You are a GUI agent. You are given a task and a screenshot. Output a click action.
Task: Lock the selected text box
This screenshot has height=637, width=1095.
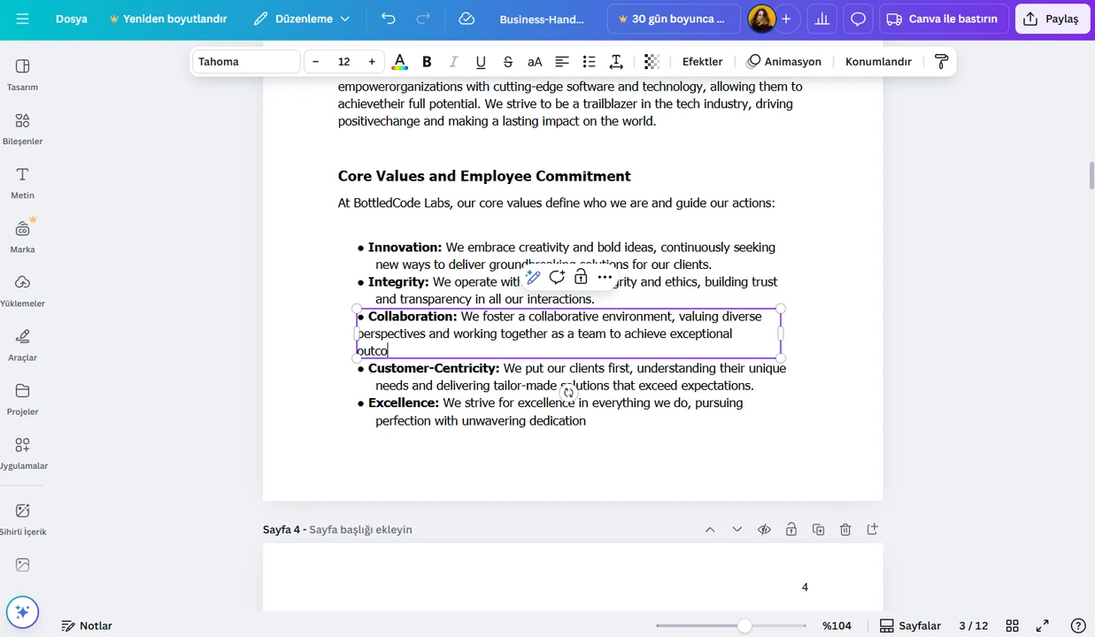click(x=581, y=277)
